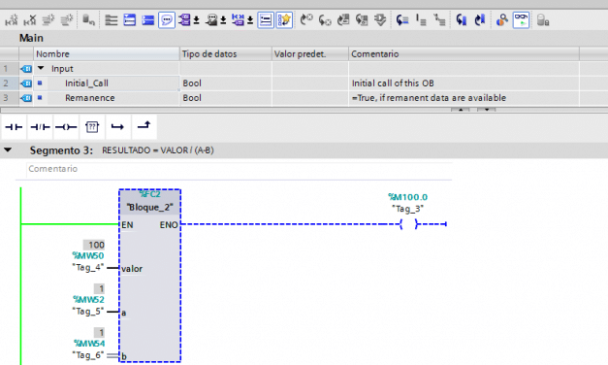The image size is (608, 365).
Task: Click the tree structure lines icon
Action: point(439,19)
